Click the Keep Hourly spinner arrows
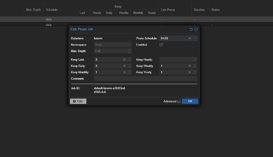Screen dimensions: 273x157 pos(195,60)
